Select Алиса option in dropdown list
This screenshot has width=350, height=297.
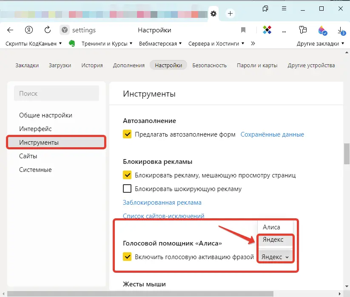pos(271,227)
